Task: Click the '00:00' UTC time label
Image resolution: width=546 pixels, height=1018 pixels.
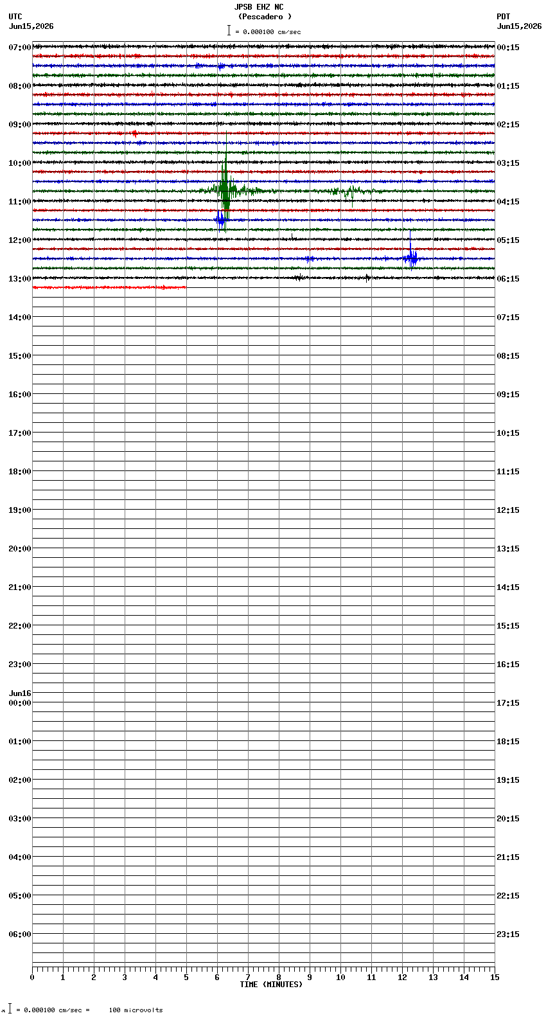Action: point(20,703)
